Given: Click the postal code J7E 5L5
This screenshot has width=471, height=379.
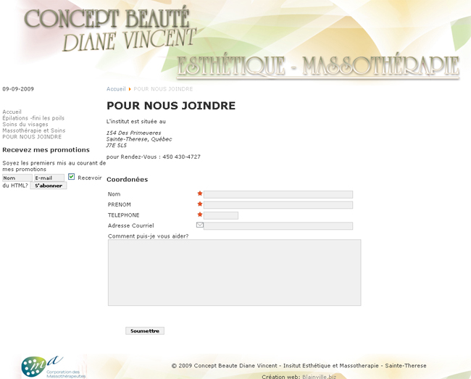Looking at the screenshot, I should [117, 146].
